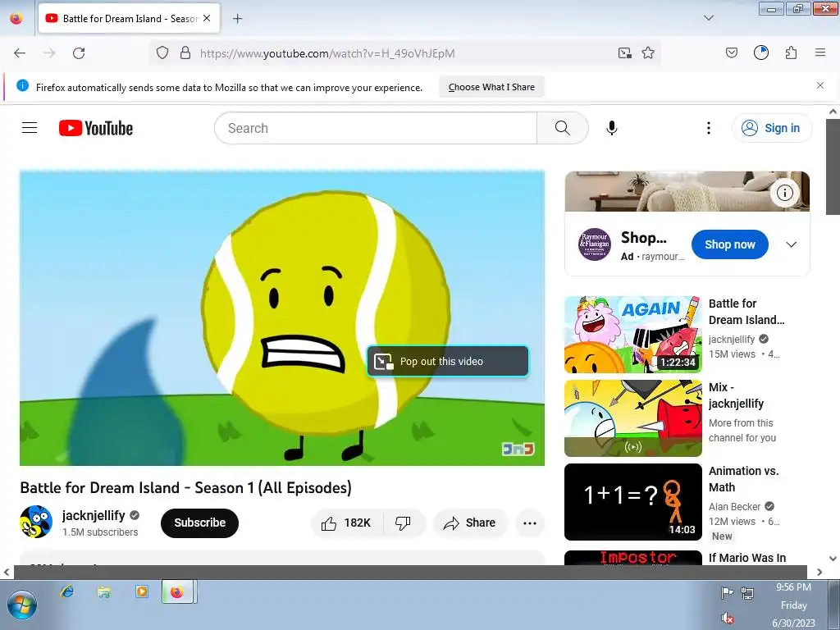Click the Shop now ad button
This screenshot has height=630, width=840.
tap(729, 244)
